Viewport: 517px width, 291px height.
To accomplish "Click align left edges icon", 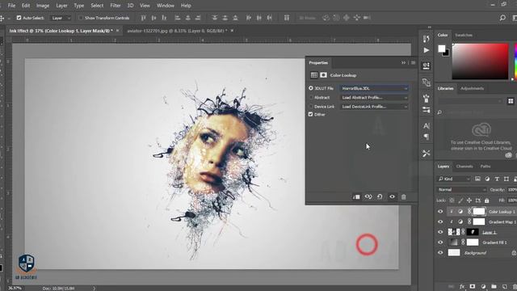I will pos(178,18).
